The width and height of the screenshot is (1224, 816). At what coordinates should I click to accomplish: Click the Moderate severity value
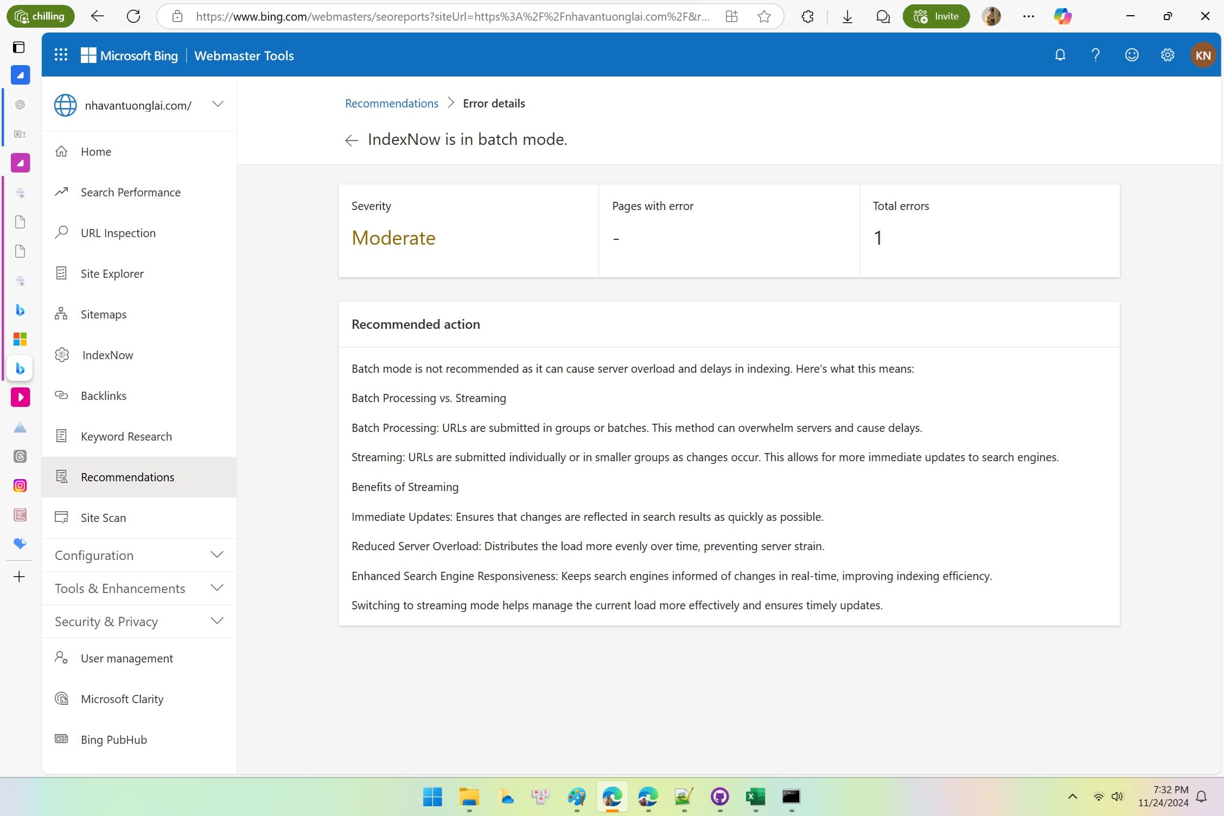point(393,238)
